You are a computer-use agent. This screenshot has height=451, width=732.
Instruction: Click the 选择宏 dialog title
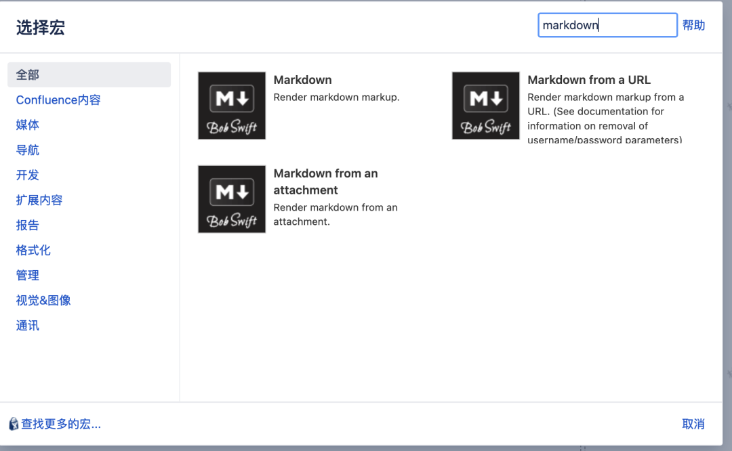[x=40, y=28]
